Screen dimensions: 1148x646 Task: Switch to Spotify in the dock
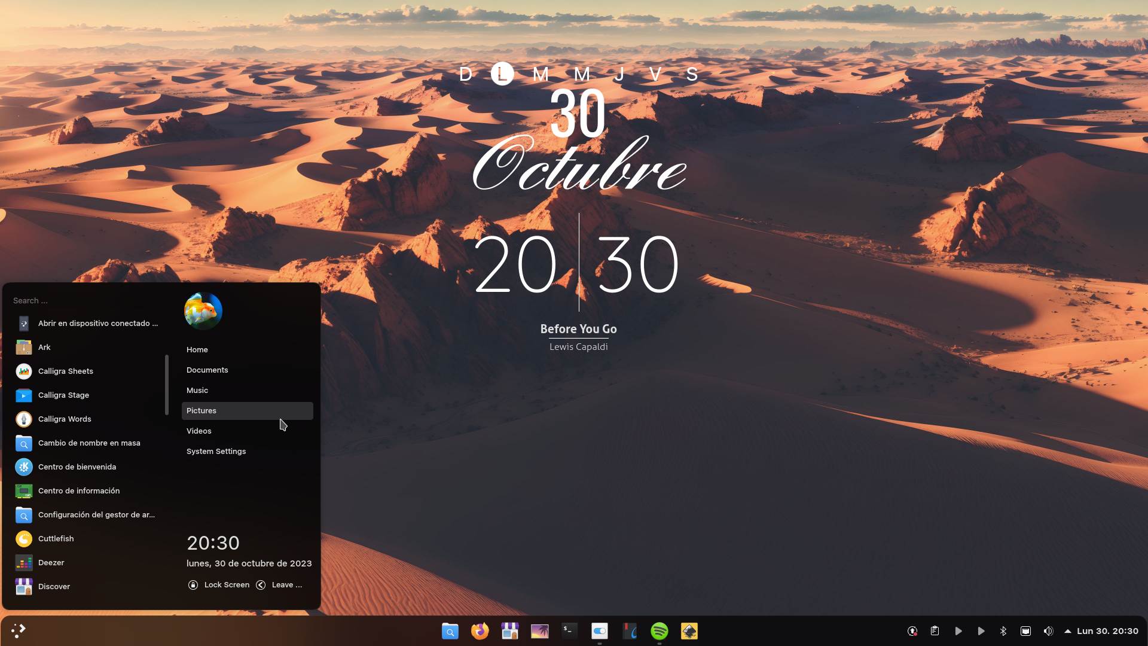660,631
